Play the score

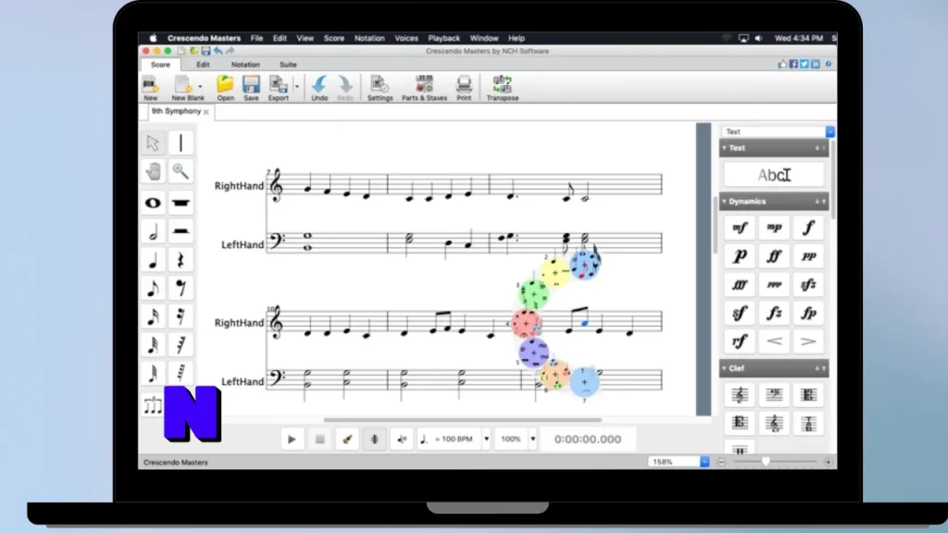(292, 440)
